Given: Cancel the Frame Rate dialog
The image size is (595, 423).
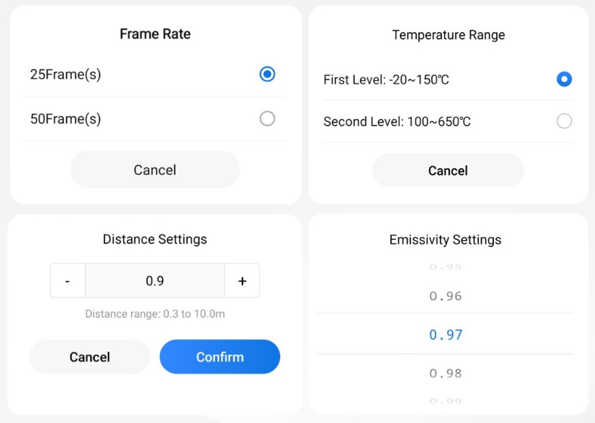Looking at the screenshot, I should (x=155, y=169).
